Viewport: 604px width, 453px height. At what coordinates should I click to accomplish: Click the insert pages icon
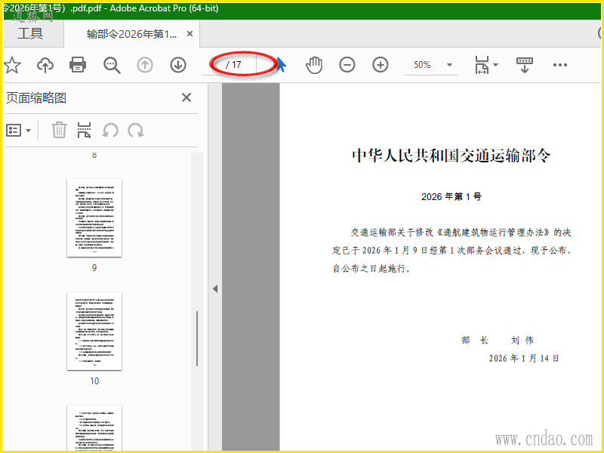(84, 130)
